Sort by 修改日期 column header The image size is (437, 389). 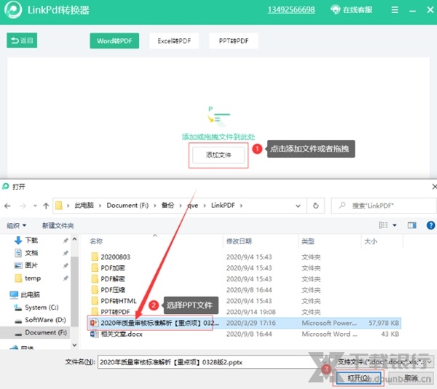[x=239, y=241]
